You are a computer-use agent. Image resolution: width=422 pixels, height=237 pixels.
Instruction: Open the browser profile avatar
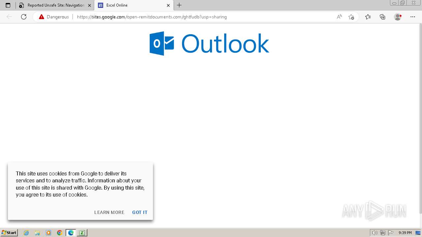tap(398, 17)
